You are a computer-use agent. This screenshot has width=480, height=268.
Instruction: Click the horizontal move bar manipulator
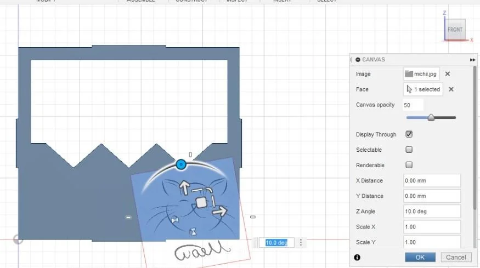197,190
